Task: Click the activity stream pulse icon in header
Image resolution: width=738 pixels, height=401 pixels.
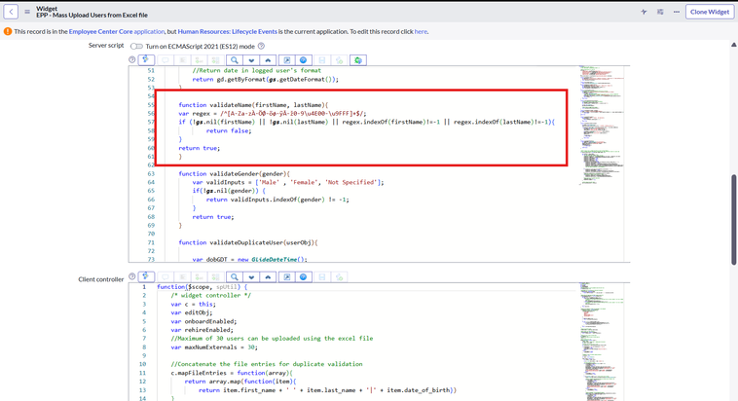Action: pyautogui.click(x=644, y=12)
